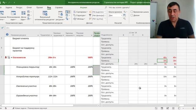This screenshot has height=110, width=196.
Task: Open the Проект ribbon tab
Action: (x=40, y=7)
